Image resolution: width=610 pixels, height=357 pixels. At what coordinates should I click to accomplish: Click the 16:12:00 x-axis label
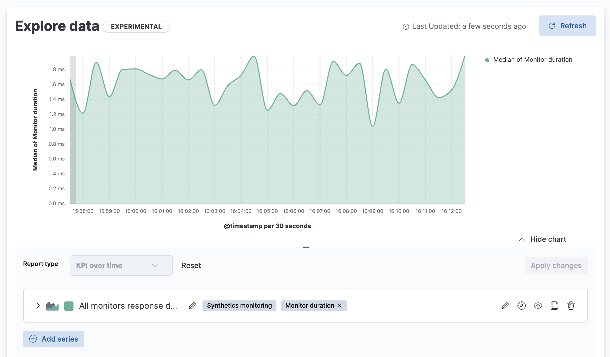[x=451, y=211]
